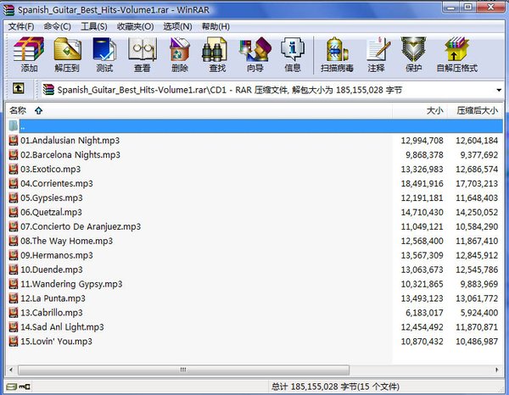The image size is (509, 395).
Task: Click the horizontal scrollbar thumb
Action: tap(184, 370)
